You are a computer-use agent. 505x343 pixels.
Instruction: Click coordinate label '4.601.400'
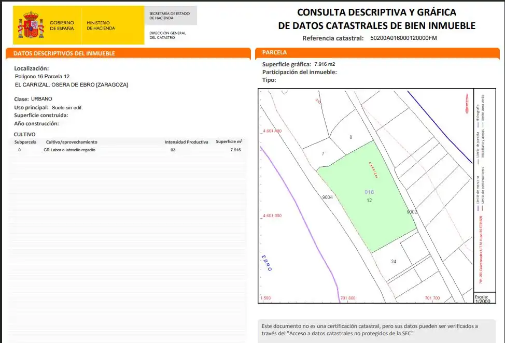click(272, 131)
